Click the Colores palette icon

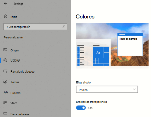click(x=5, y=60)
